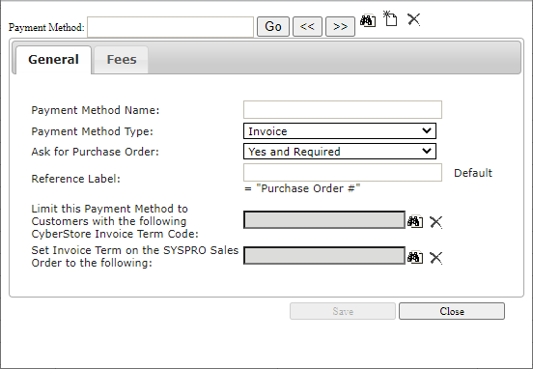
Task: Click the Save button
Action: click(343, 311)
